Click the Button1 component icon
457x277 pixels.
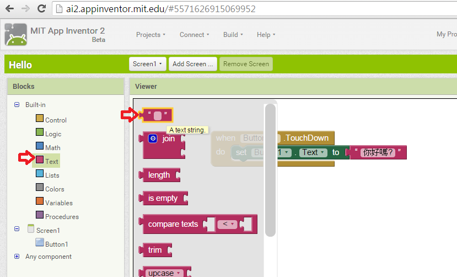pos(40,242)
